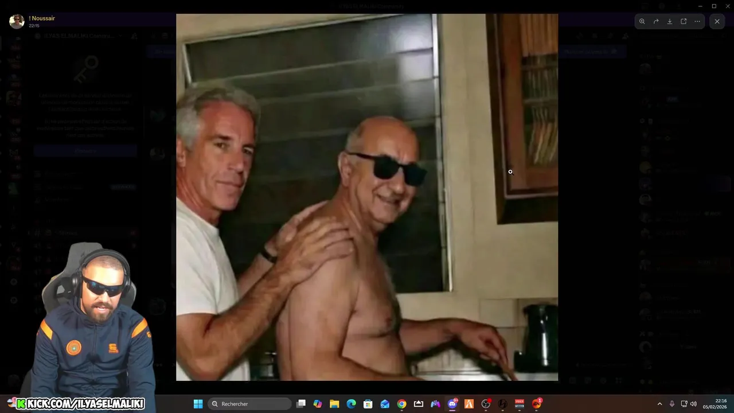Click the Noussair sender avatar
This screenshot has height=413, width=734.
[17, 21]
